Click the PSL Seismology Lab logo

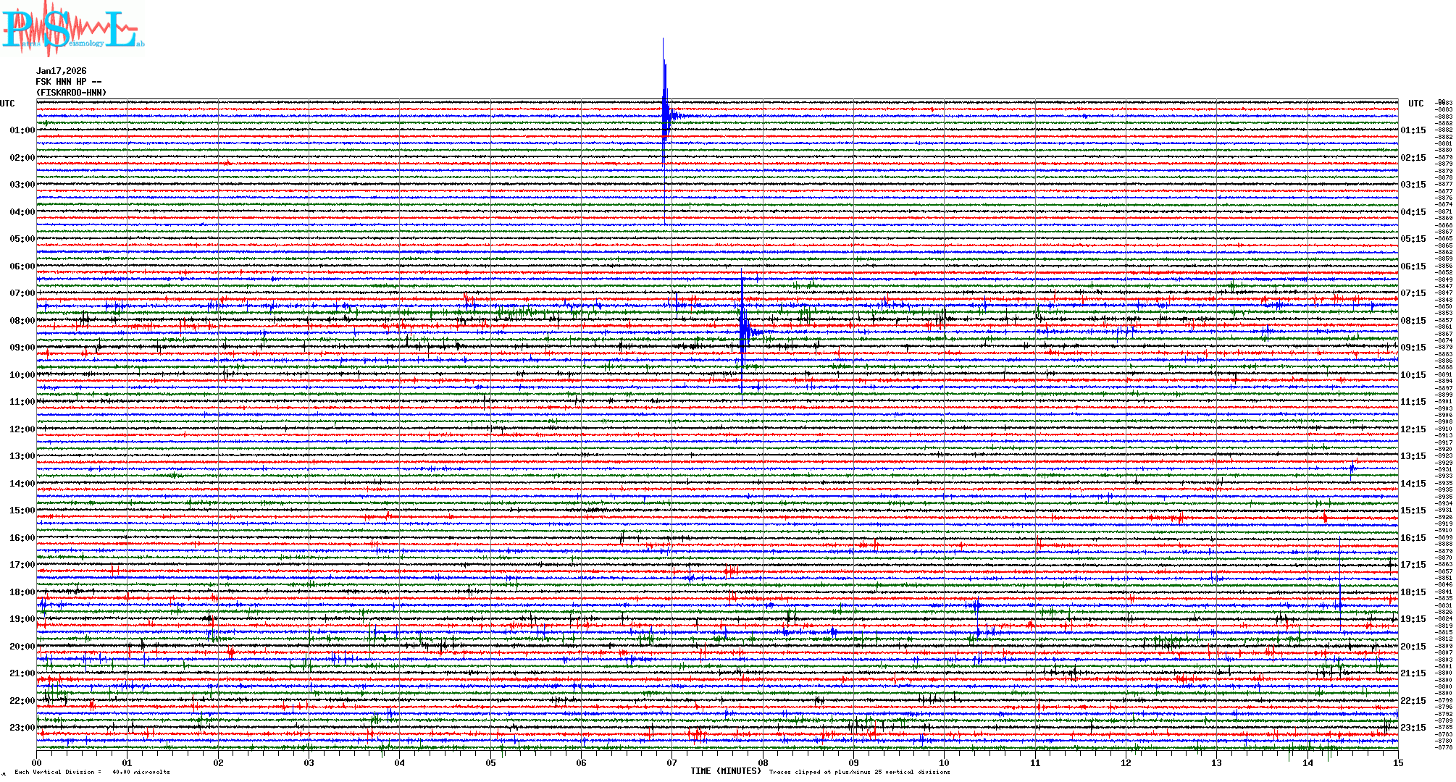tap(72, 29)
